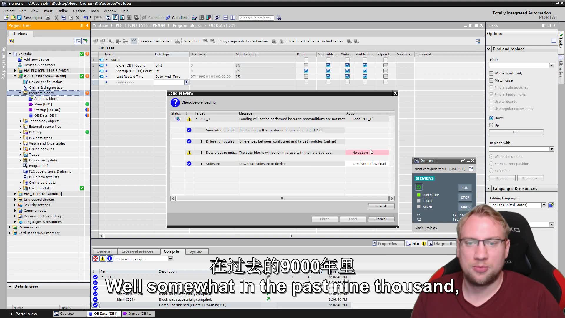Enable Whole words only option

point(491,73)
